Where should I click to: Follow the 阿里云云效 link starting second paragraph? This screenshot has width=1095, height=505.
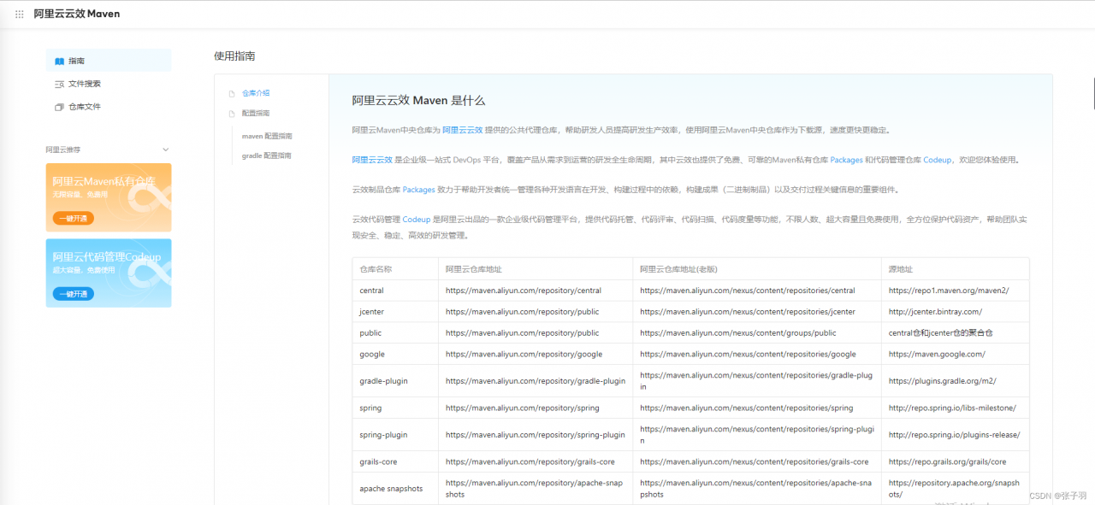(x=372, y=160)
